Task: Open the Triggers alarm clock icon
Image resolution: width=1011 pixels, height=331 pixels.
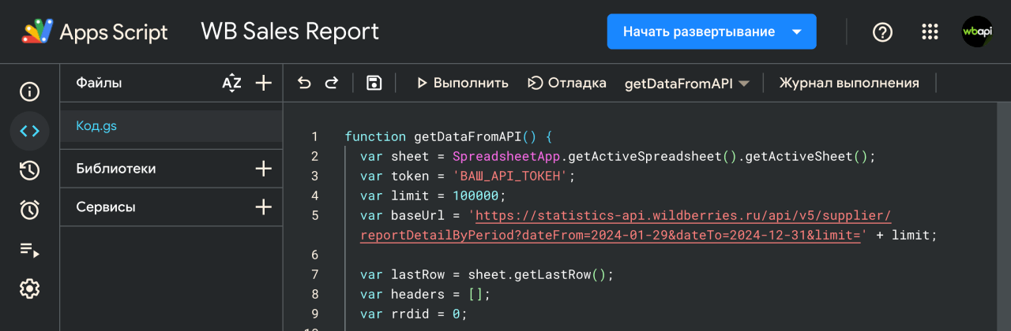Action: pos(29,210)
